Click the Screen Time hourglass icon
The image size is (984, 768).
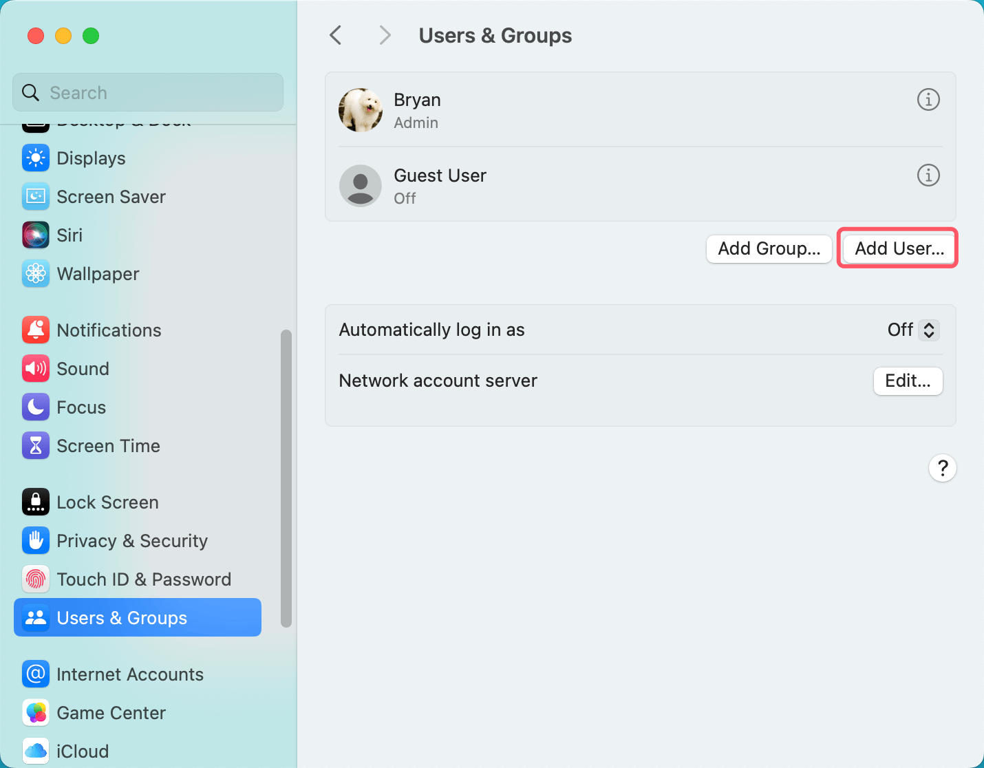point(35,445)
